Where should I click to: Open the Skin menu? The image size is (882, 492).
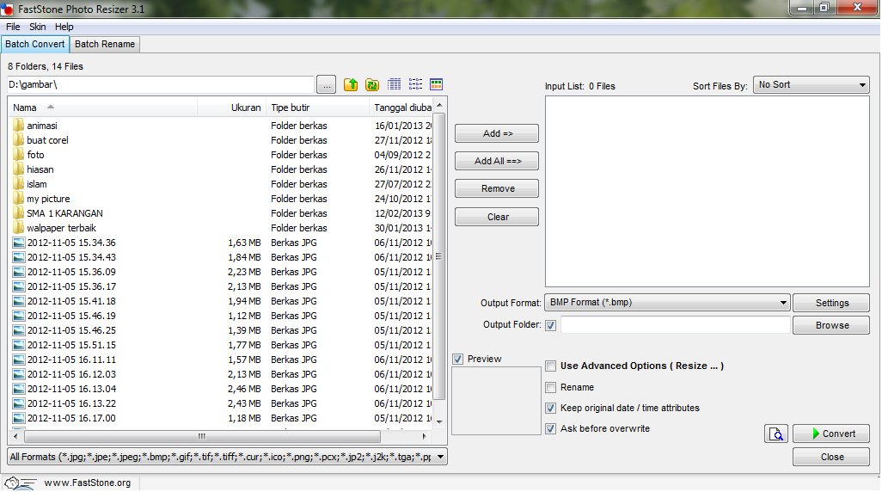pyautogui.click(x=38, y=27)
